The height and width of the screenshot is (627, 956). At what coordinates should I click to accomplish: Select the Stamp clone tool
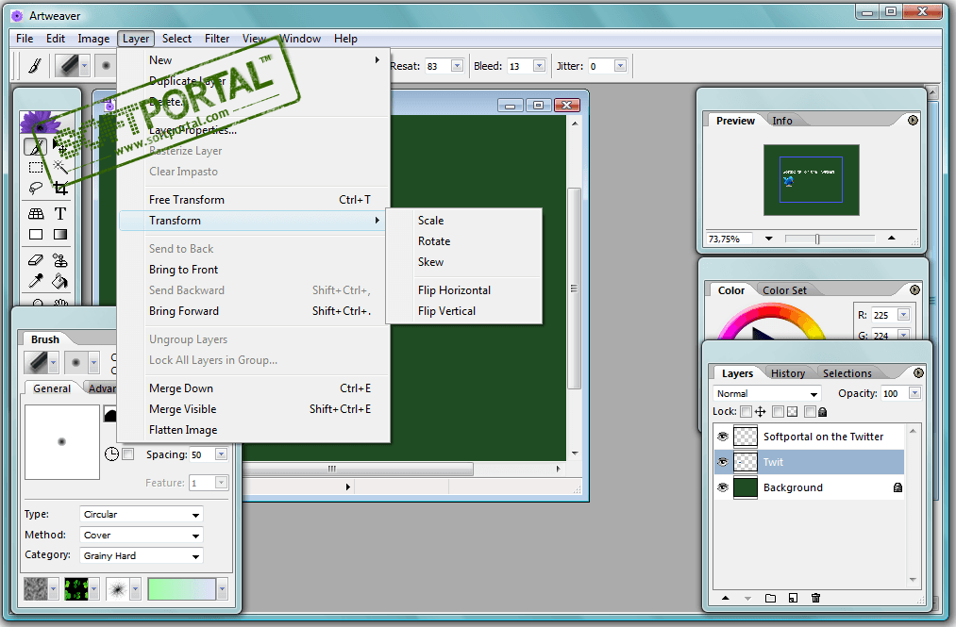point(59,261)
